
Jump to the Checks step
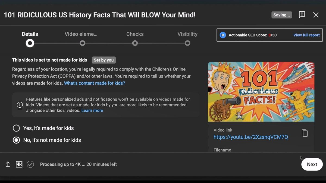(x=135, y=39)
